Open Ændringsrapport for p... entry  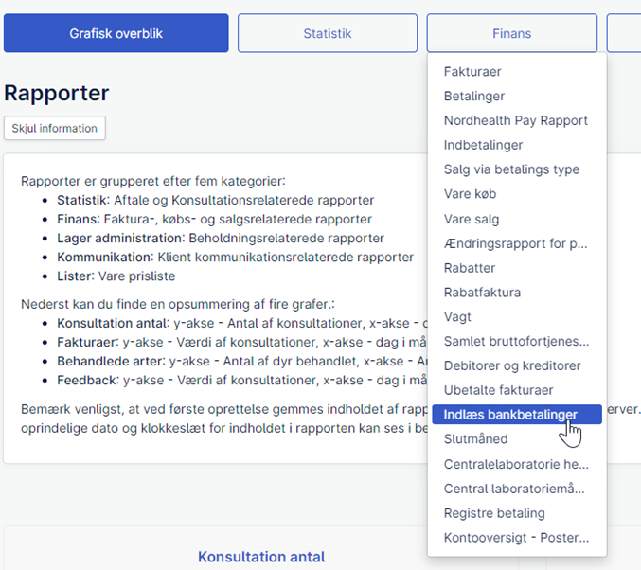coord(515,243)
